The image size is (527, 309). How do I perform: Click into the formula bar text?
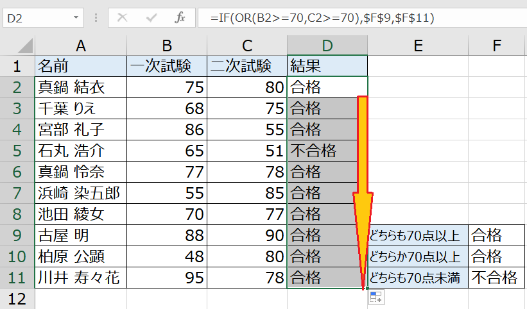click(322, 17)
